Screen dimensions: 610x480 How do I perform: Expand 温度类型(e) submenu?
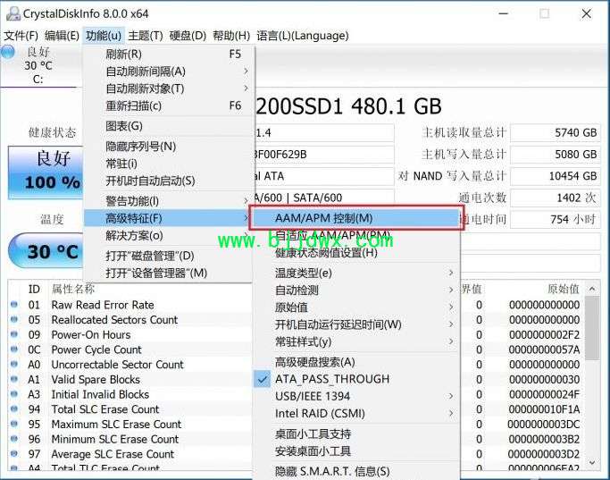click(x=356, y=273)
